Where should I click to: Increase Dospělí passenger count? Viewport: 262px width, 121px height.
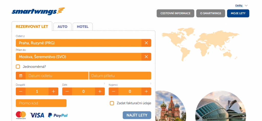click(x=53, y=91)
